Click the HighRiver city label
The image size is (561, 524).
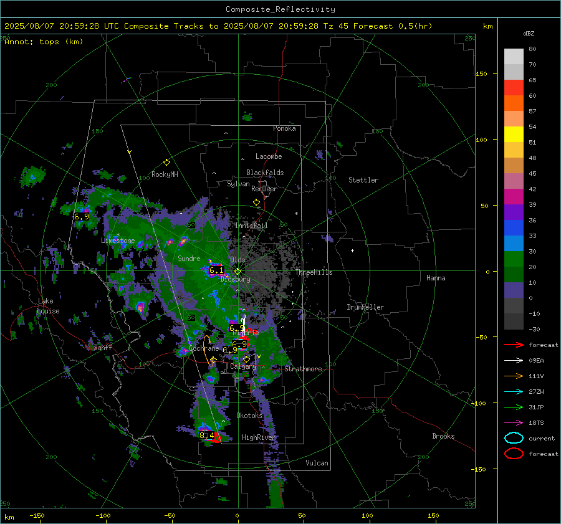point(259,437)
